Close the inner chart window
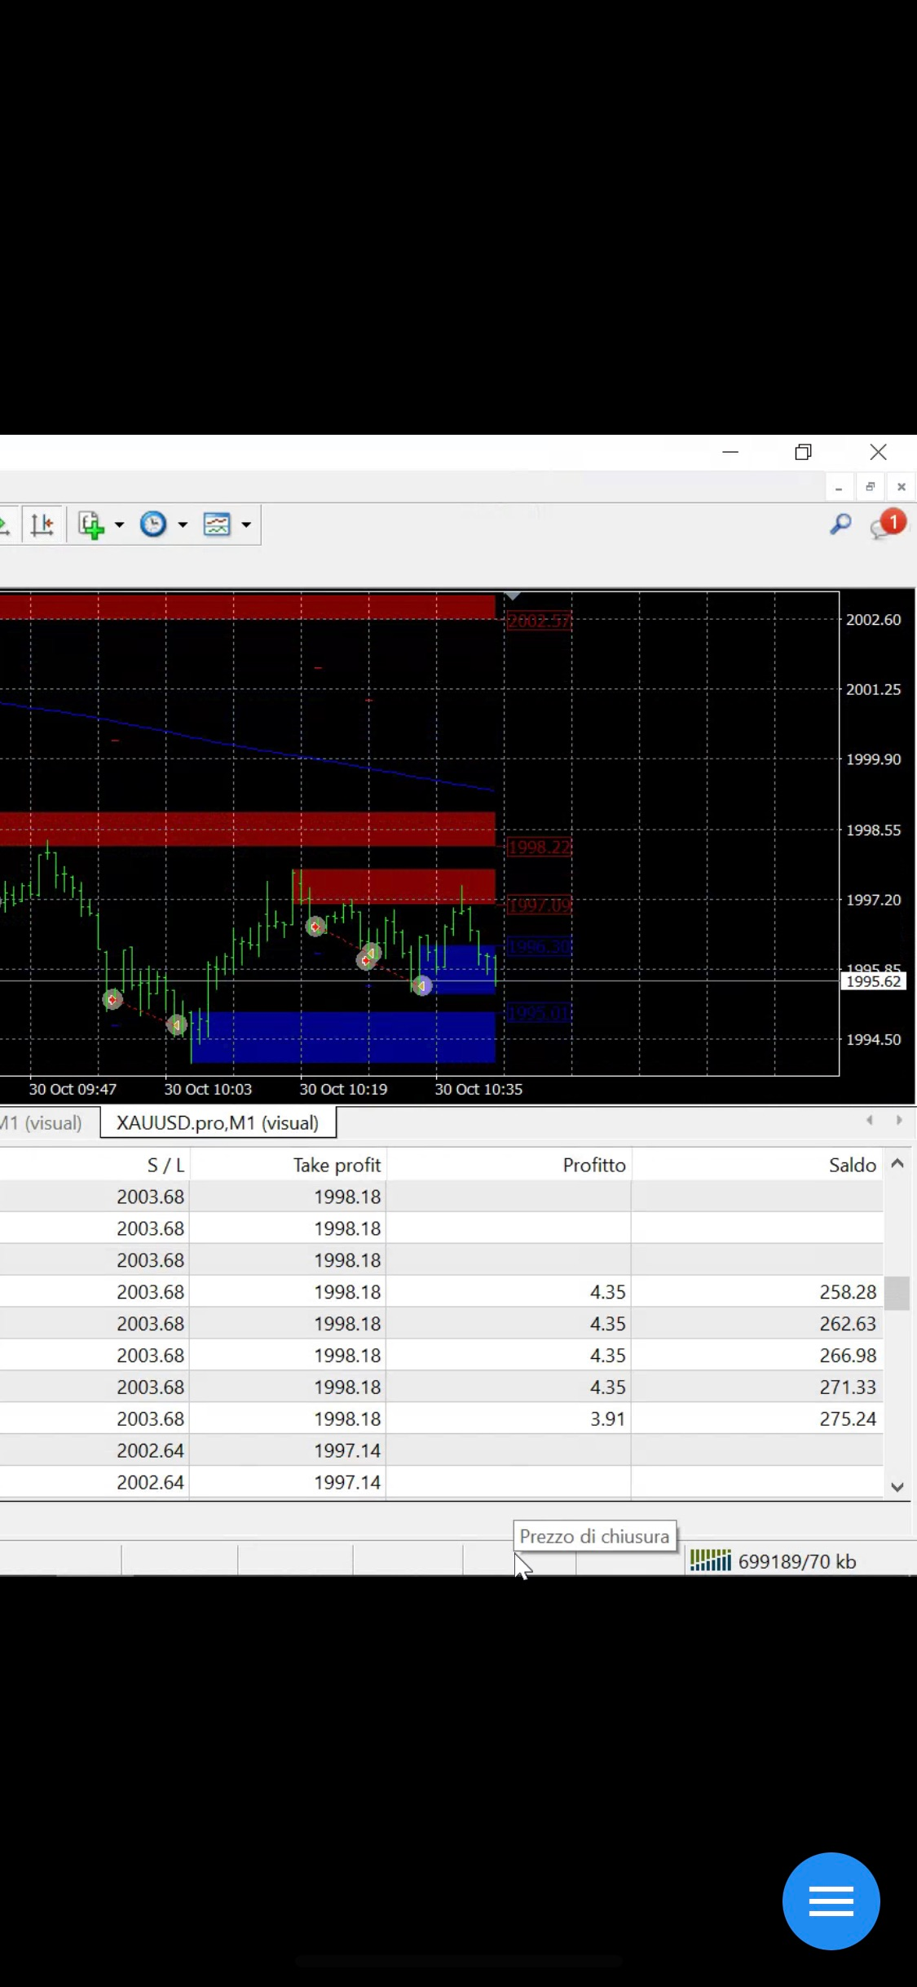Image resolution: width=917 pixels, height=1987 pixels. coord(901,487)
